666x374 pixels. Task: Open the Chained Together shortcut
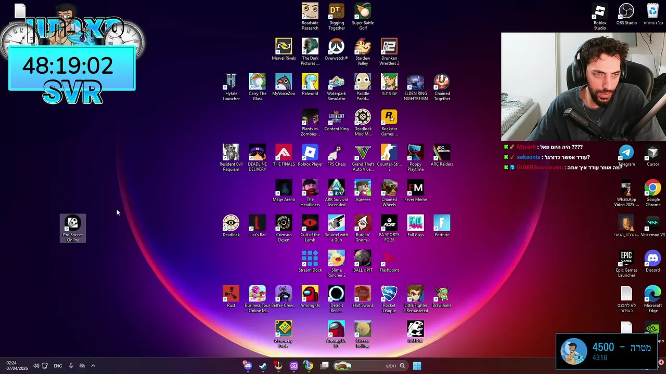point(442,87)
